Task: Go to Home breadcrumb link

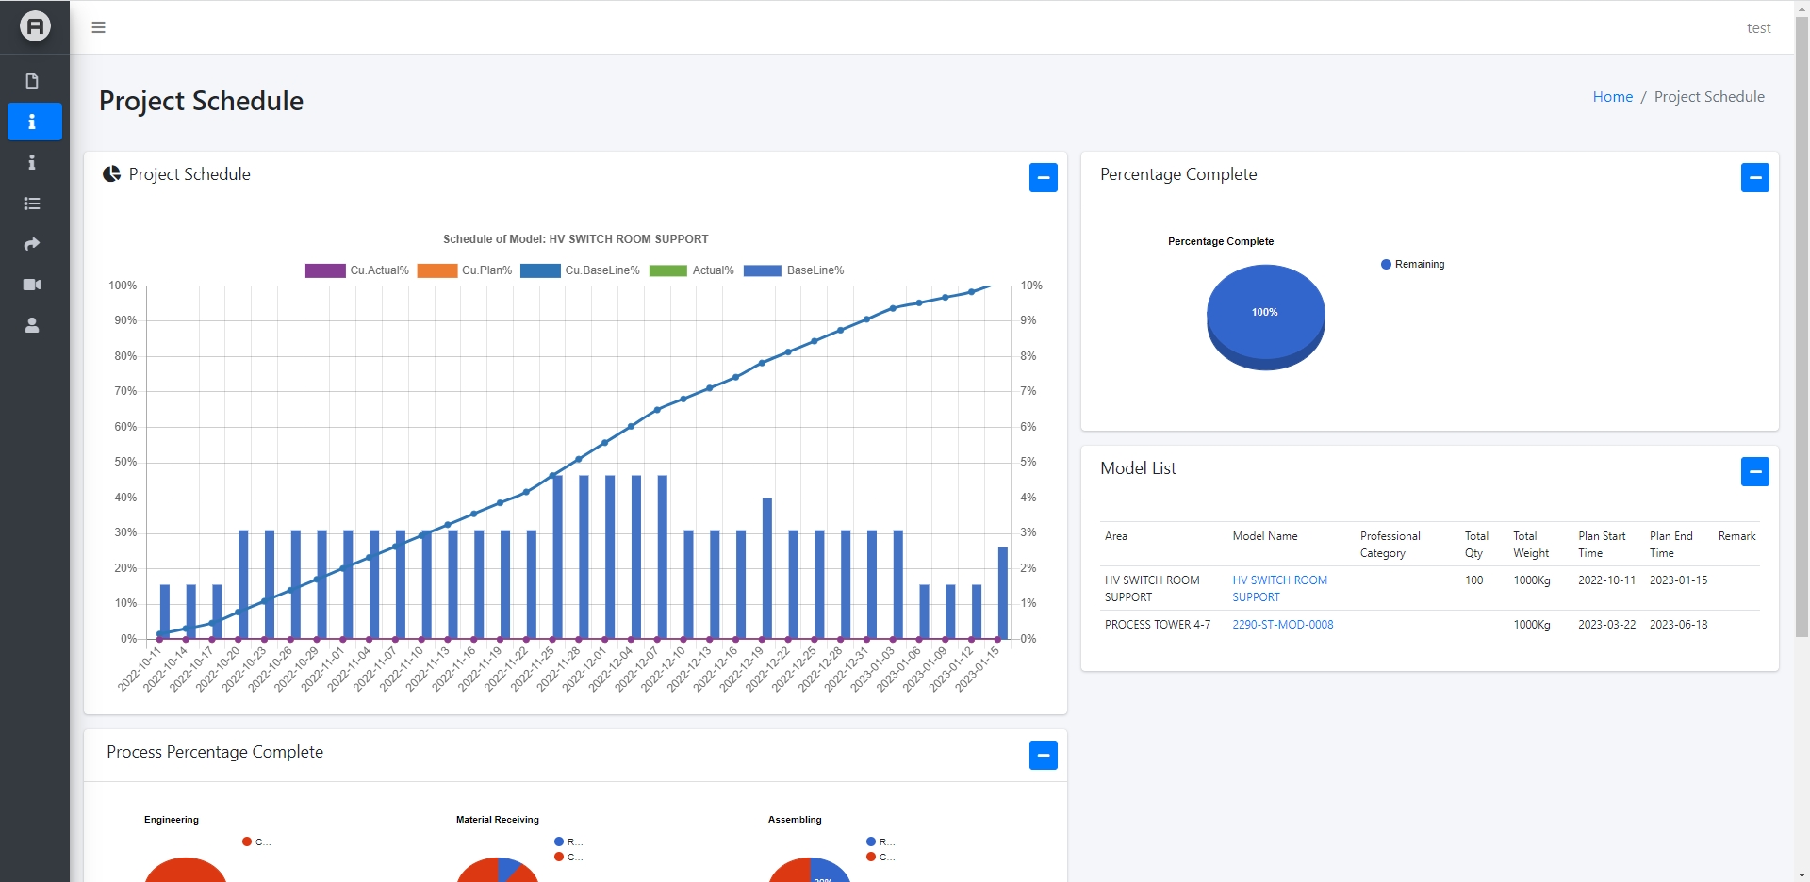Action: [1613, 97]
